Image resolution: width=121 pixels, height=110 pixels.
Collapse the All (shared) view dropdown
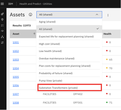(x=69, y=14)
